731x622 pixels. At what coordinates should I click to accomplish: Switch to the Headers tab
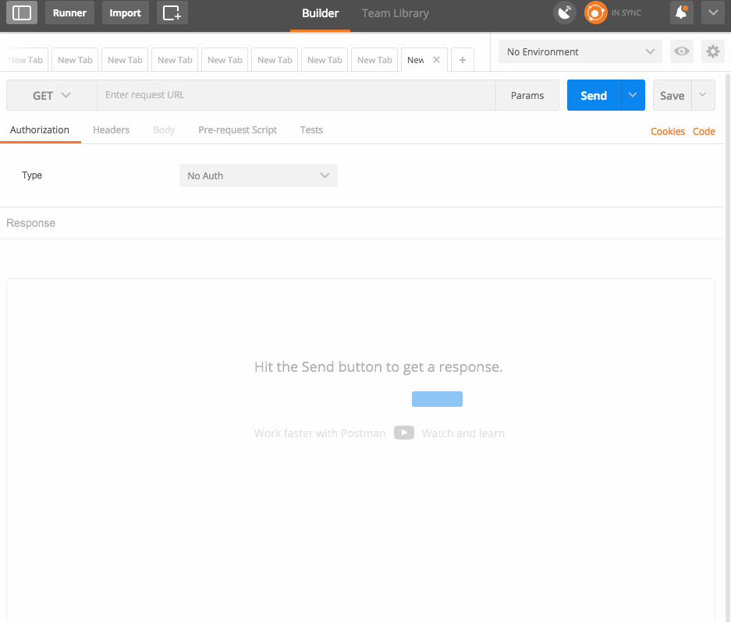point(111,130)
